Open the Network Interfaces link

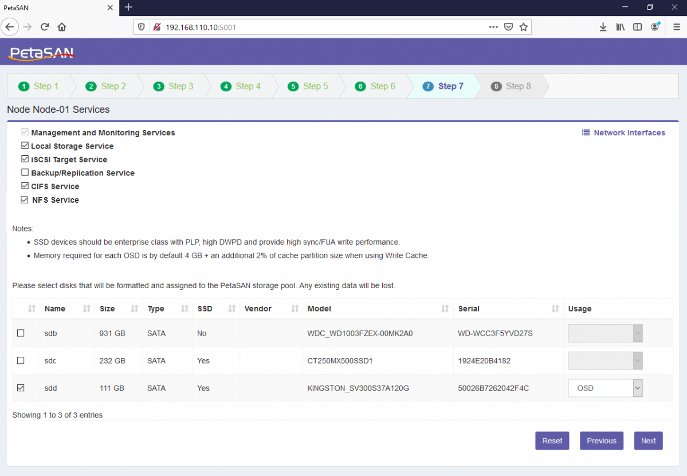click(623, 133)
